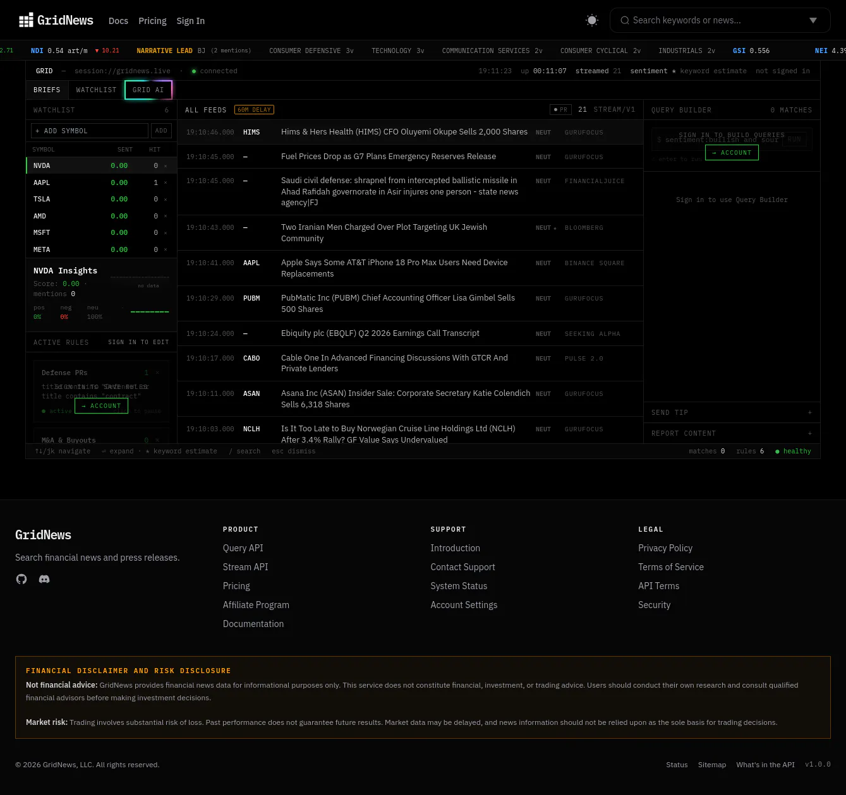Image resolution: width=846 pixels, height=795 pixels.
Task: Focus the Add Symbol input field
Action: pos(90,131)
